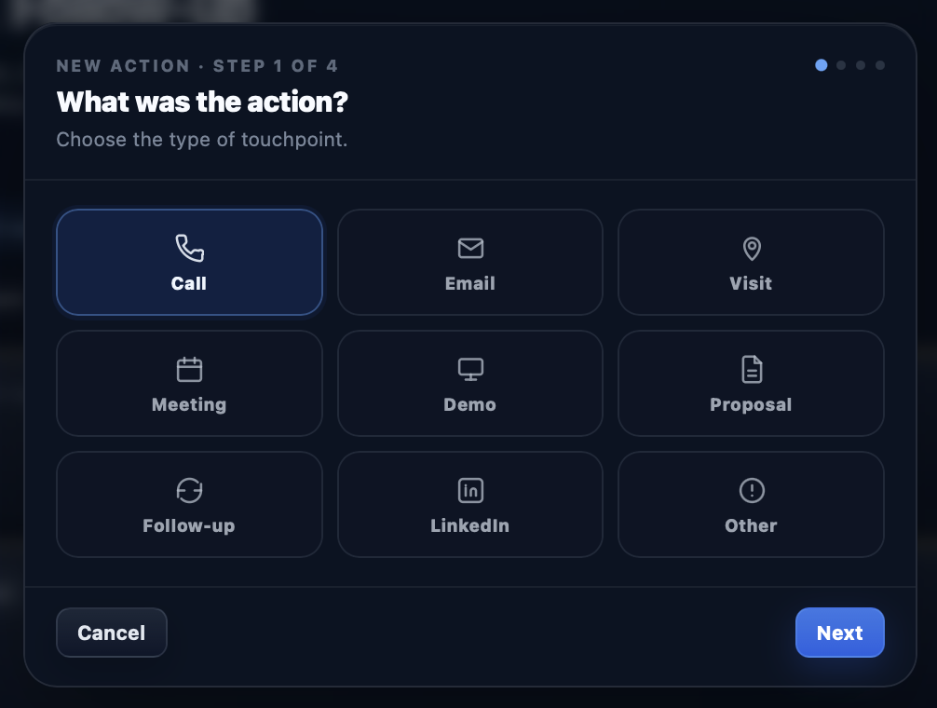The image size is (937, 708).
Task: Select the clock icon on Follow-up
Action: [189, 490]
